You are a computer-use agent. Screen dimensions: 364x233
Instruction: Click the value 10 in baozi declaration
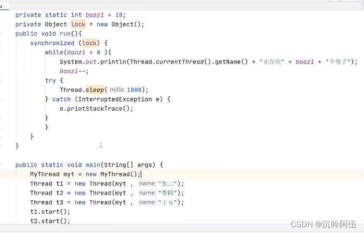point(119,15)
